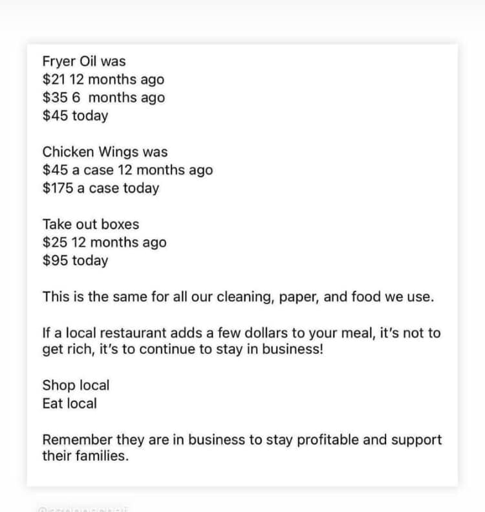Select the '$95 today' price line
The height and width of the screenshot is (512, 485).
tap(75, 261)
